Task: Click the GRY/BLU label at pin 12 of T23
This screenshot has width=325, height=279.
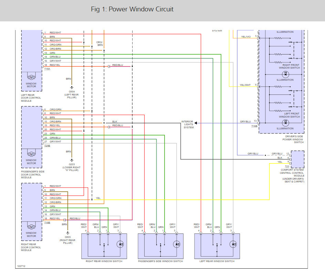Action: [277, 153]
